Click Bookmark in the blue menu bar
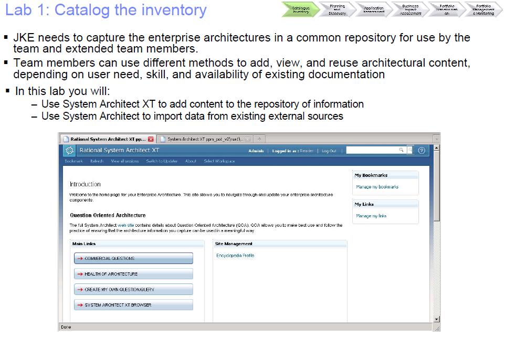The width and height of the screenshot is (506, 337). 73,161
